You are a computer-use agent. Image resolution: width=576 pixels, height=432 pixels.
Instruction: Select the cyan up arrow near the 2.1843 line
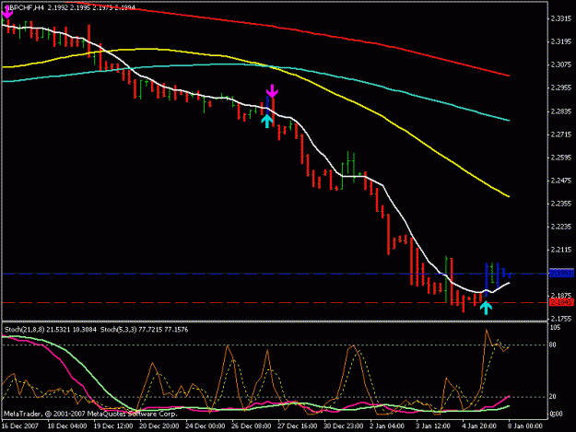pos(486,308)
